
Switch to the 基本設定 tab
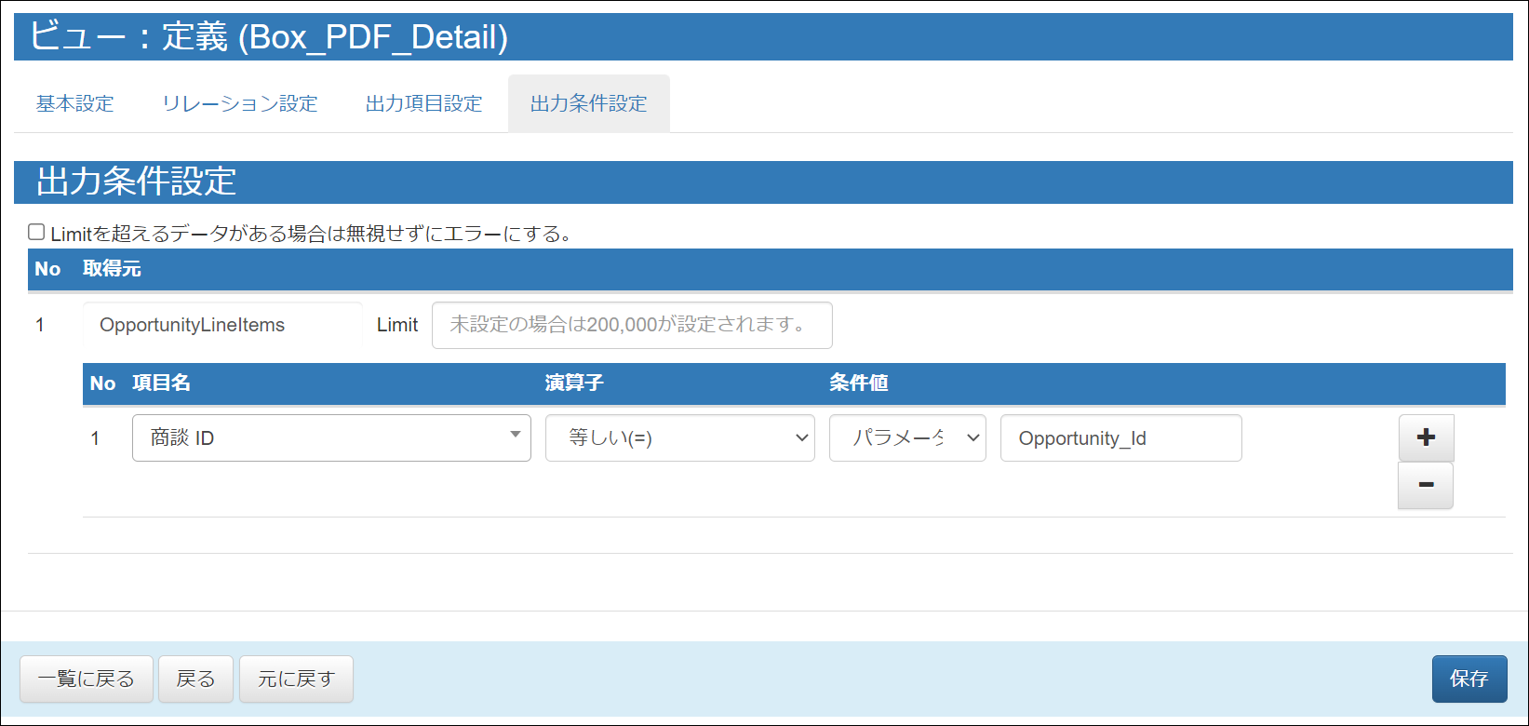click(75, 103)
